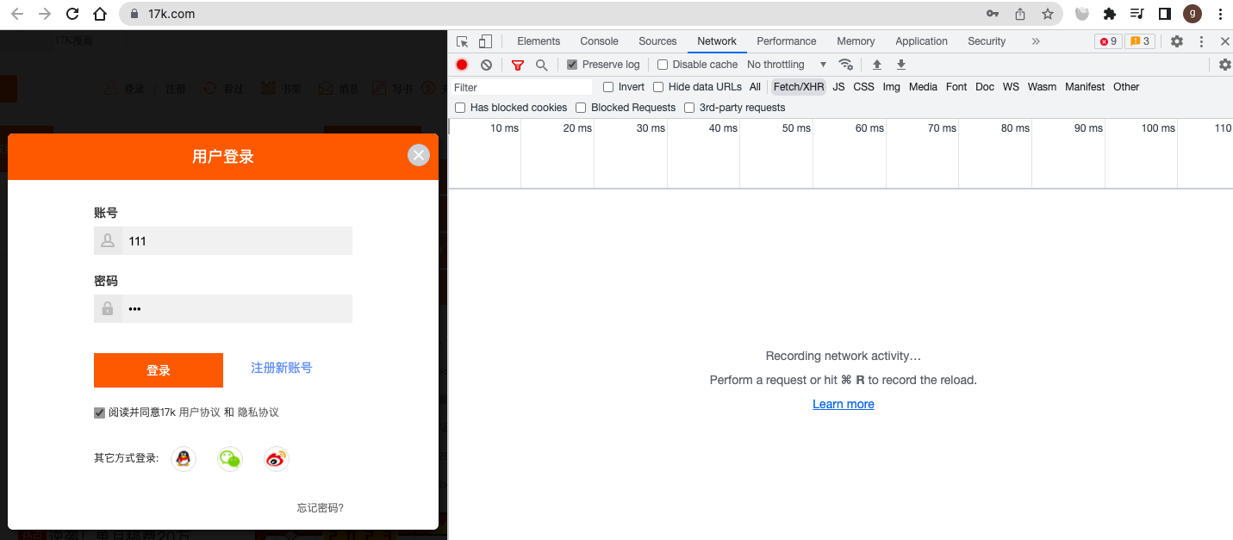Open the red errors count badge
Screen dimensions: 1233x540
point(1108,41)
